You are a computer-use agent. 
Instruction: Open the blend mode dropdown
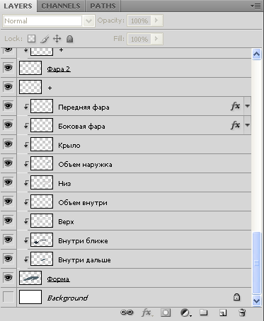[88, 21]
